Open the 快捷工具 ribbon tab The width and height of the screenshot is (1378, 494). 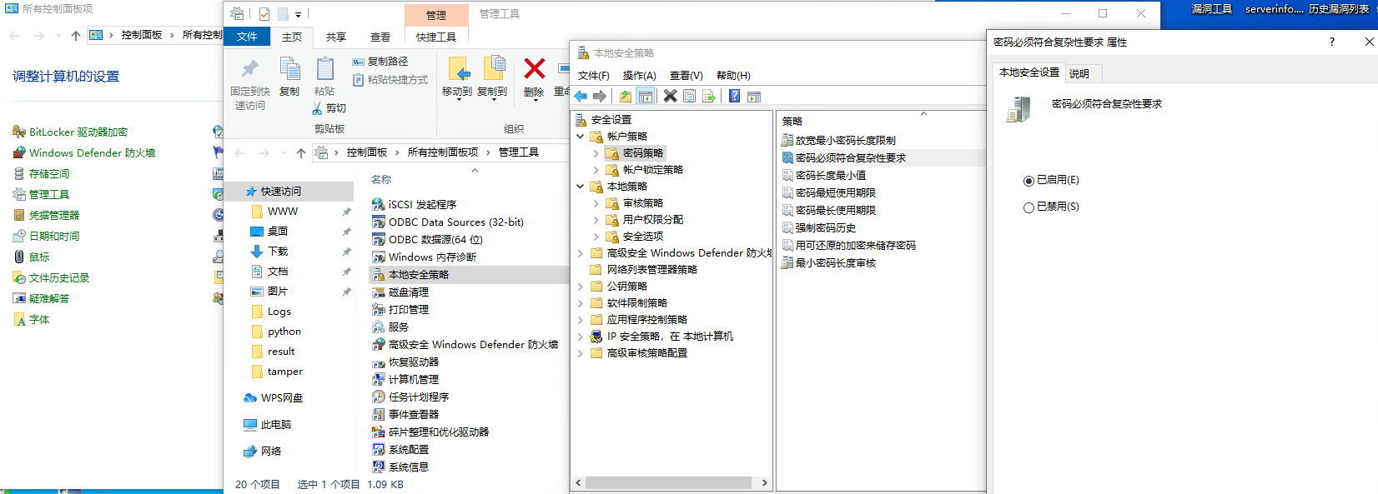click(x=436, y=37)
